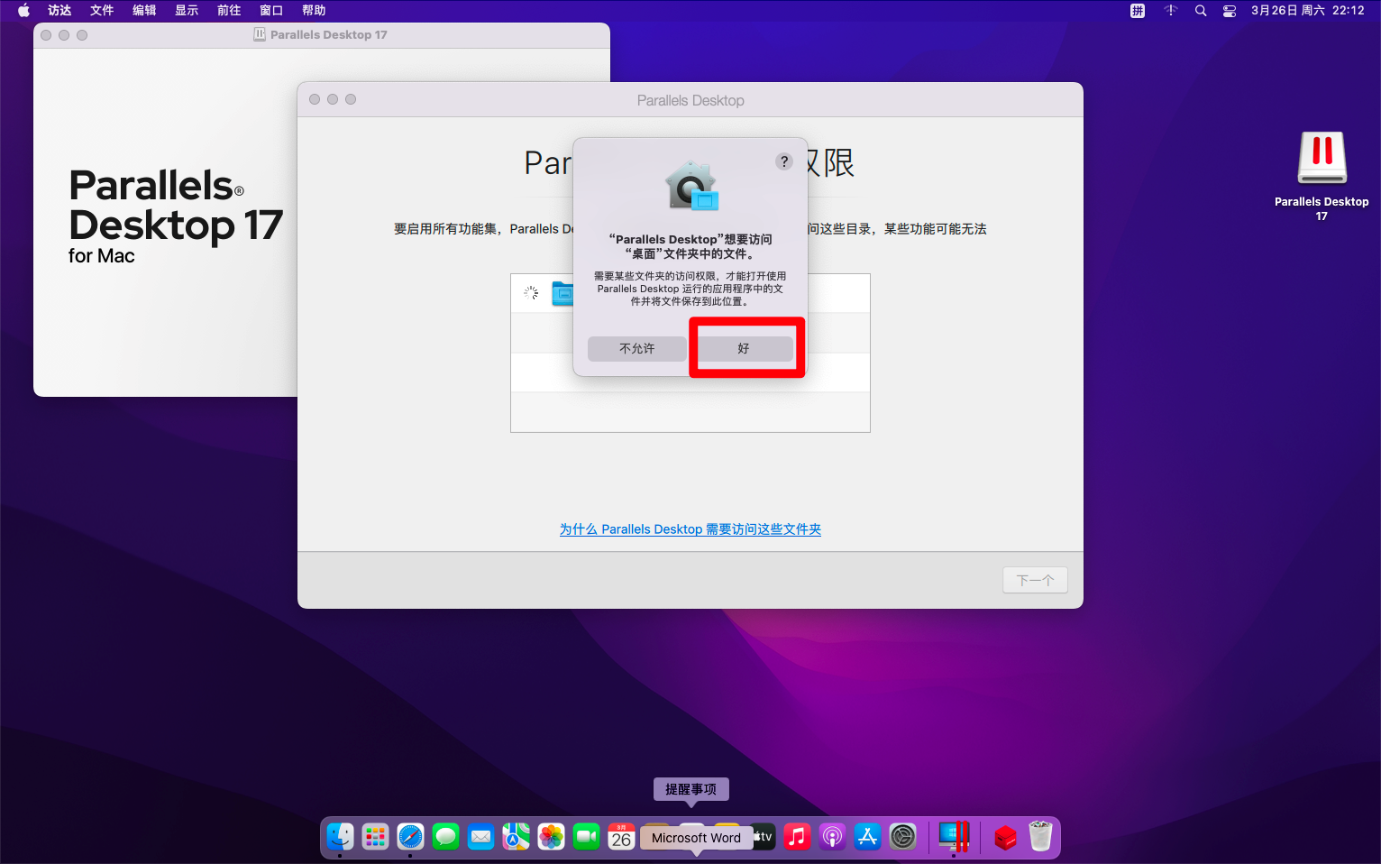Open App Store from the Dock
Image resolution: width=1381 pixels, height=864 pixels.
tap(867, 837)
